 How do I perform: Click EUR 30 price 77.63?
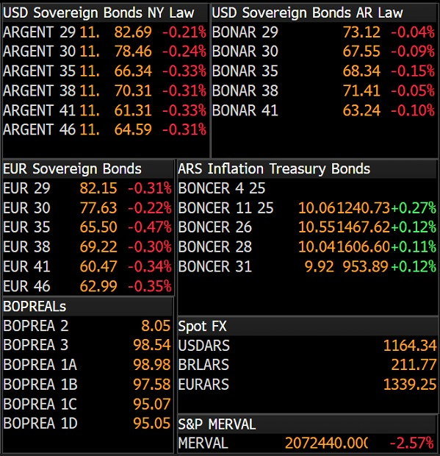click(98, 208)
